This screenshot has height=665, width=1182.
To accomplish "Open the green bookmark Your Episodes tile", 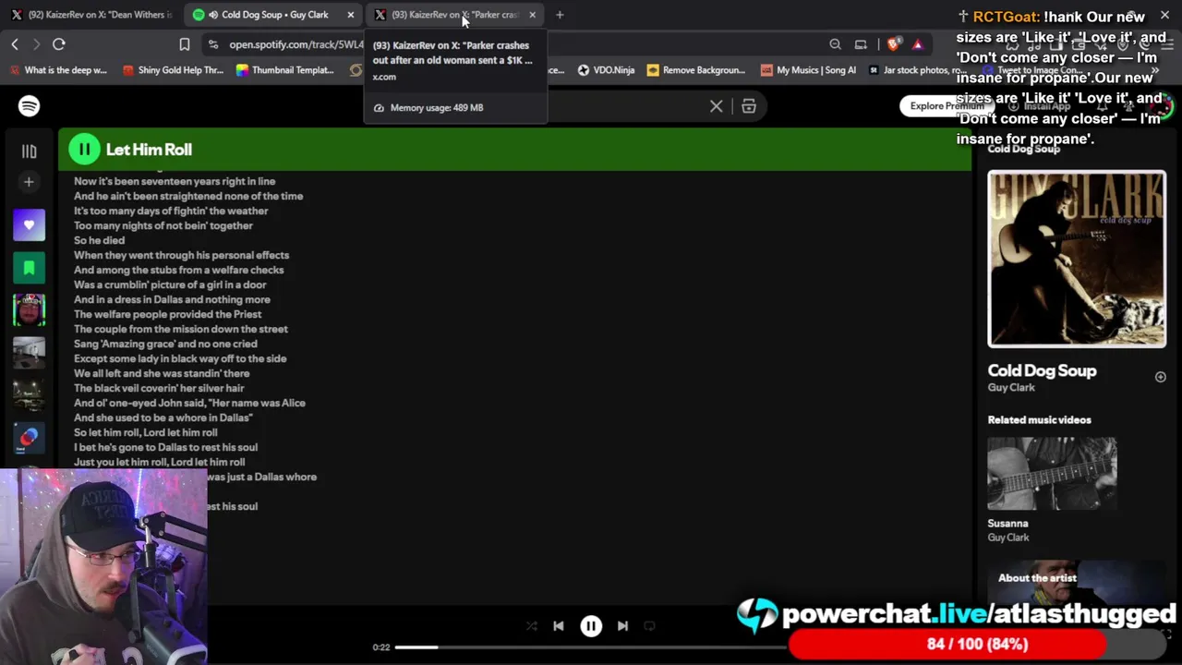I will (x=29, y=268).
